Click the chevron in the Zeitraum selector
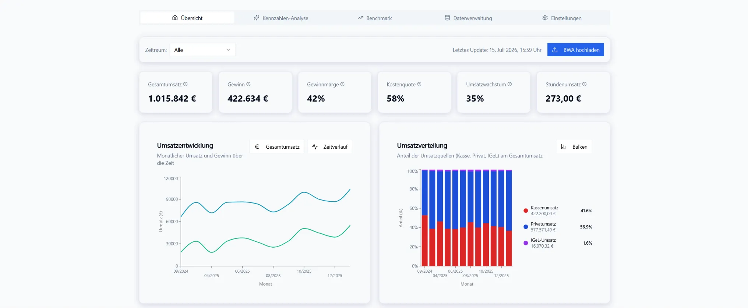Viewport: 748px width, 308px height. coord(228,50)
